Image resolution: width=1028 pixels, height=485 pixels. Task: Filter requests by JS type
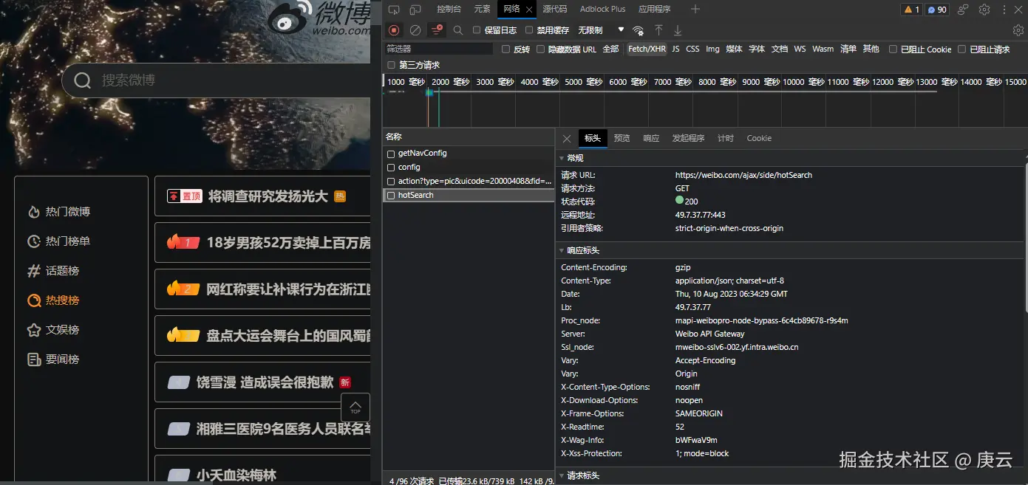675,49
